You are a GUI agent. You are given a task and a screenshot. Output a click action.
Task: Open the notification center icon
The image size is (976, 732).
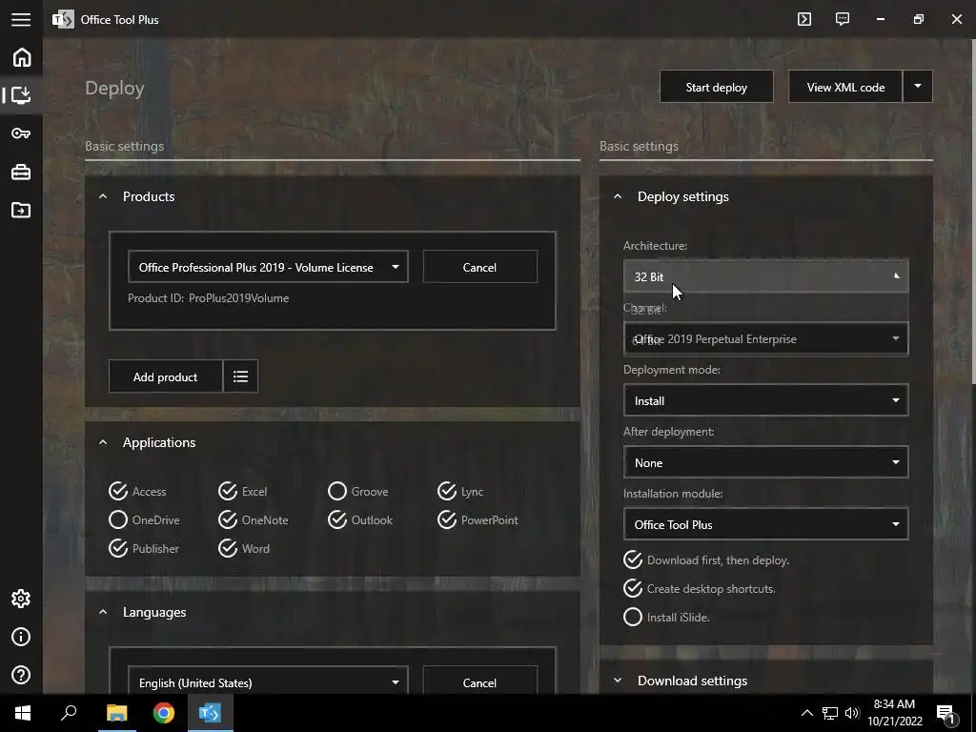click(x=945, y=714)
